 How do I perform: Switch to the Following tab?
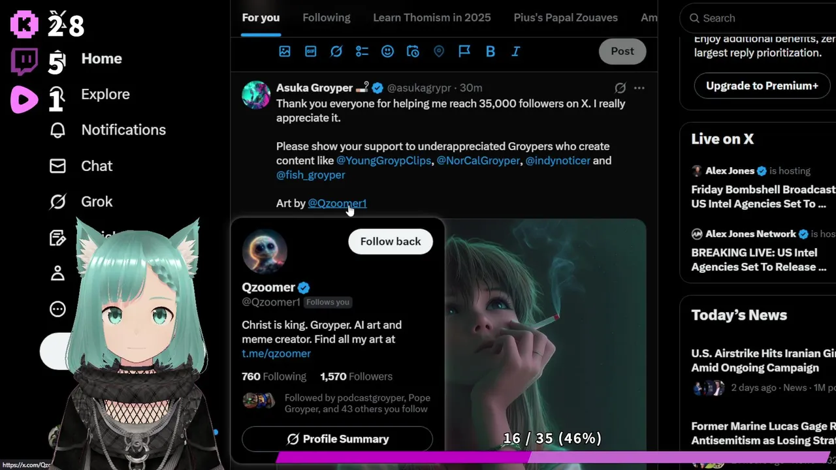pyautogui.click(x=327, y=18)
